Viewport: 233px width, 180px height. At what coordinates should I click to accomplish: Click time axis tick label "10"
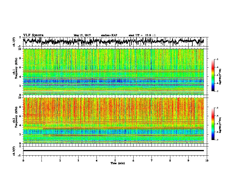(x=207, y=161)
